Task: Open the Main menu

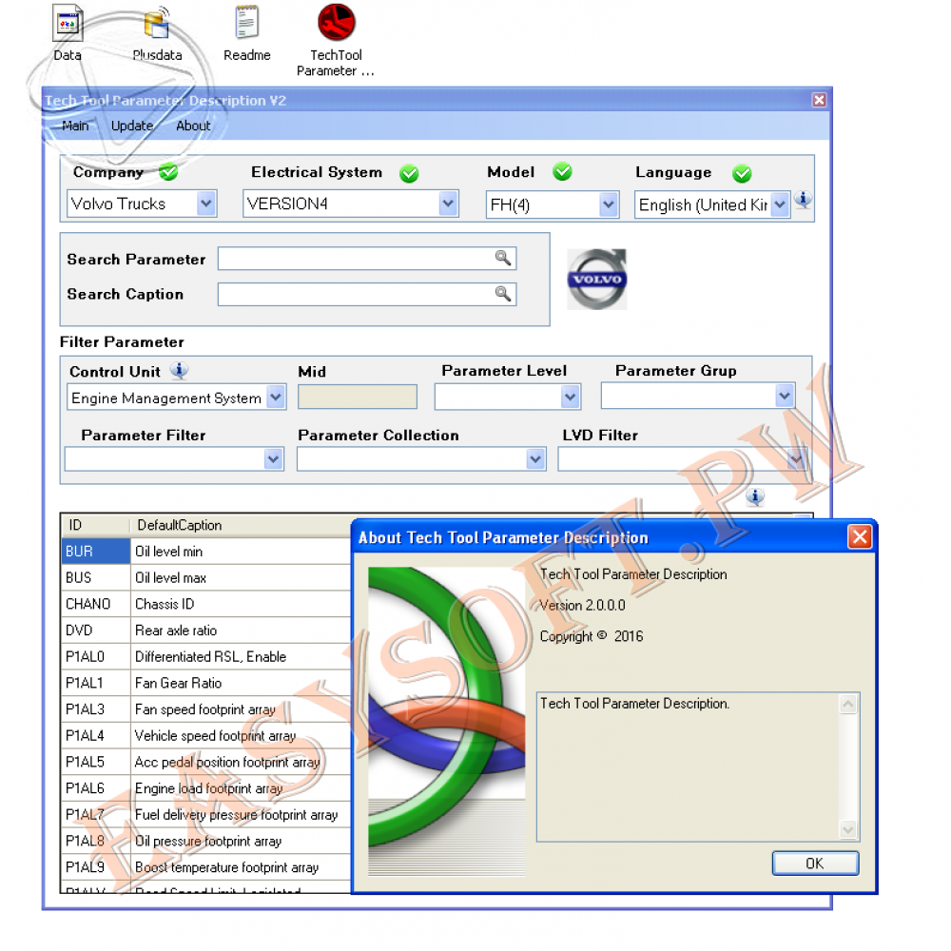Action: click(x=75, y=126)
